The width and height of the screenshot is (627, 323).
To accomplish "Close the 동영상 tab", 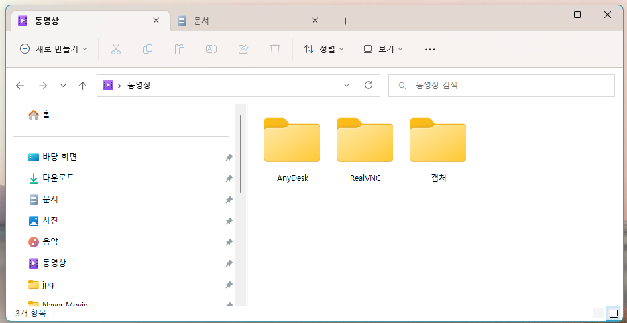I will tap(156, 21).
